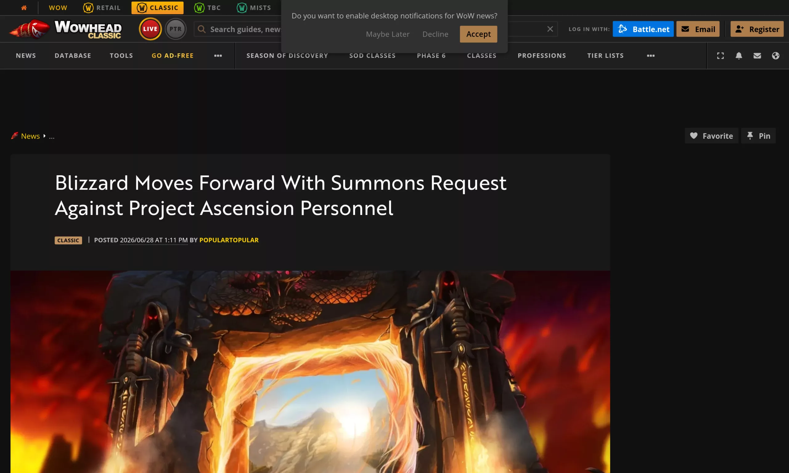Choose Maybe Later for notifications

[387, 34]
